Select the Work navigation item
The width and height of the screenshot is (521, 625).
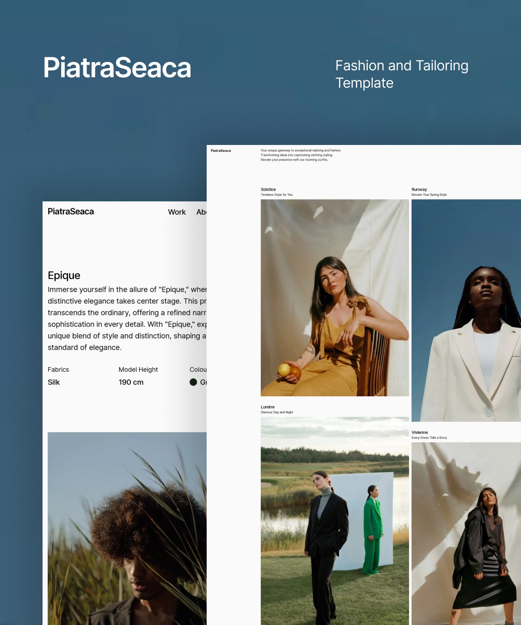tap(177, 212)
